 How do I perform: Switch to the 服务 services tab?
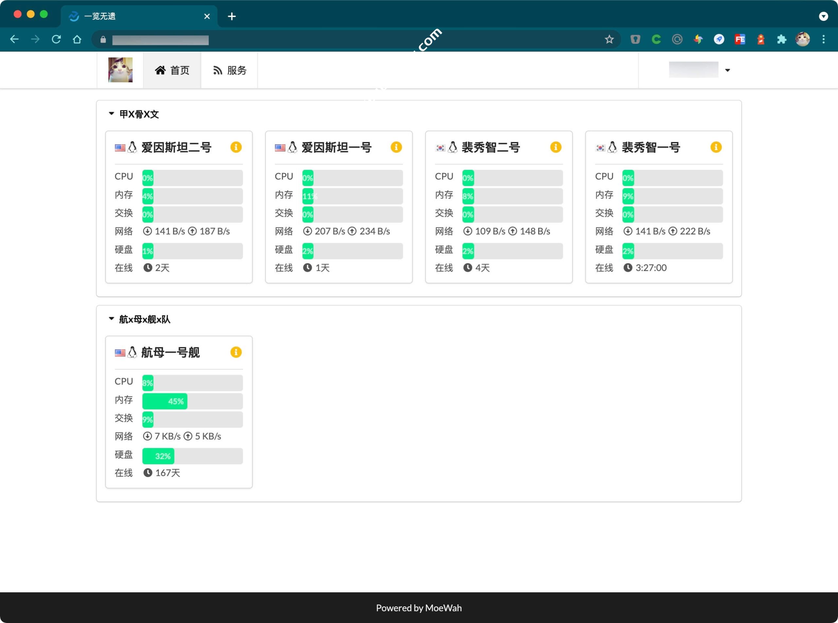click(229, 70)
